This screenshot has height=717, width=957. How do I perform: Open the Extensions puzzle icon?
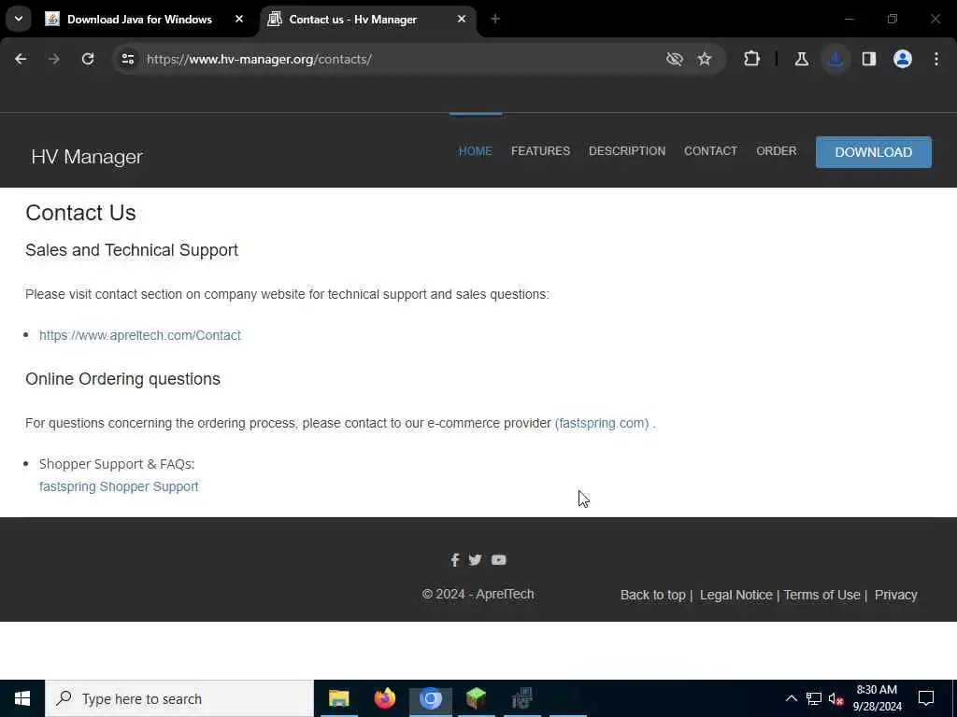pos(752,59)
